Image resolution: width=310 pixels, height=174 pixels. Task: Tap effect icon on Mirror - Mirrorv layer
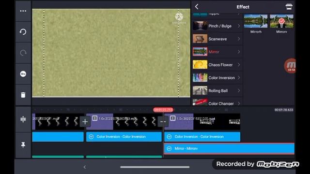coord(169,148)
